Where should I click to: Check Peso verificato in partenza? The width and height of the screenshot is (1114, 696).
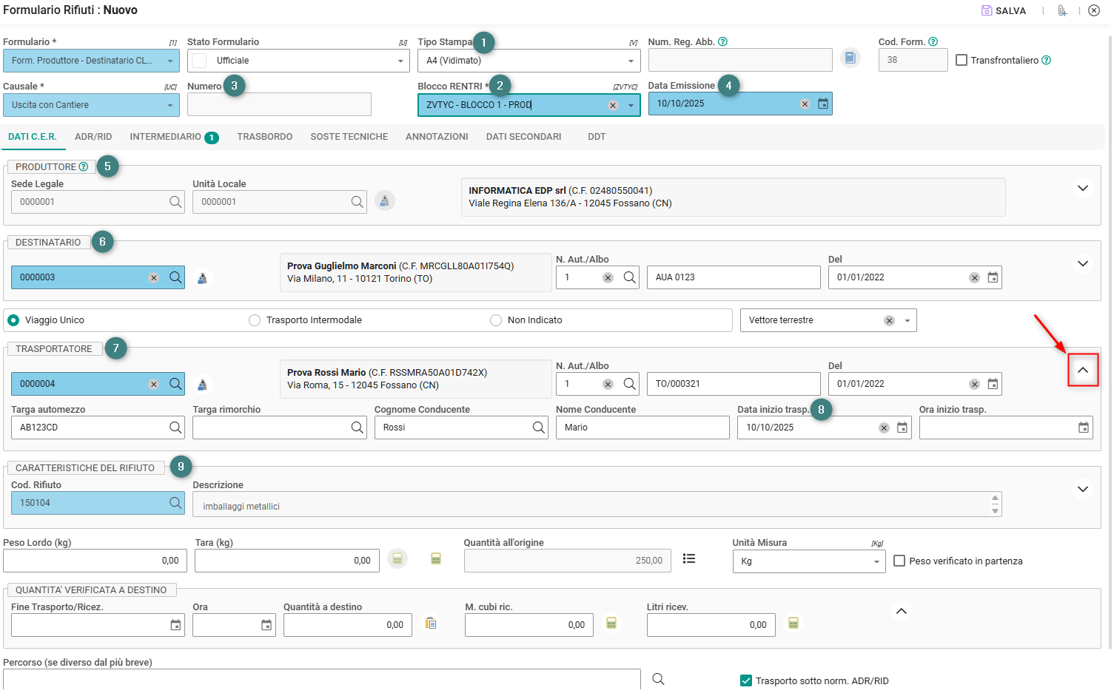tap(899, 561)
